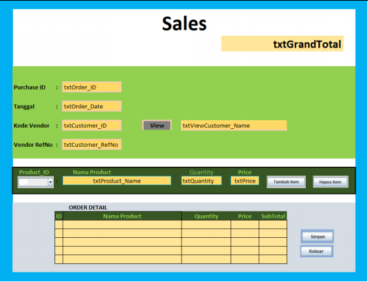The height and width of the screenshot is (282, 368).
Task: Click the Nama Product column header in Order Detail
Action: click(x=122, y=216)
